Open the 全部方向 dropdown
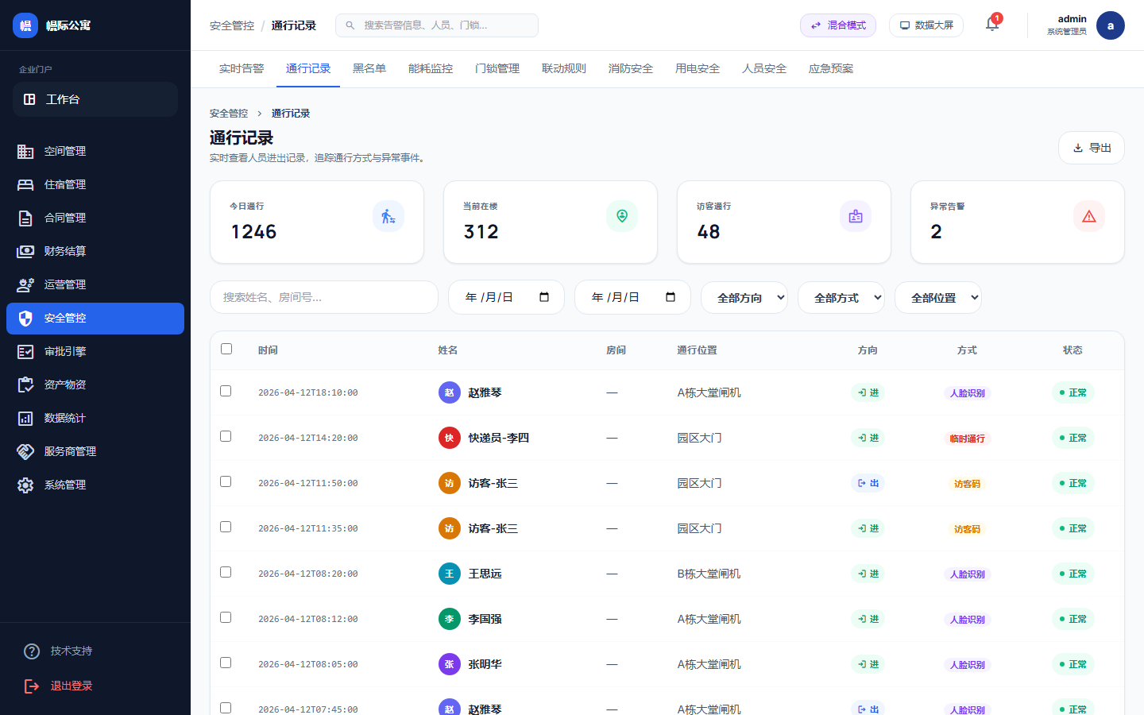Screen dimensions: 1144x715 (744, 297)
